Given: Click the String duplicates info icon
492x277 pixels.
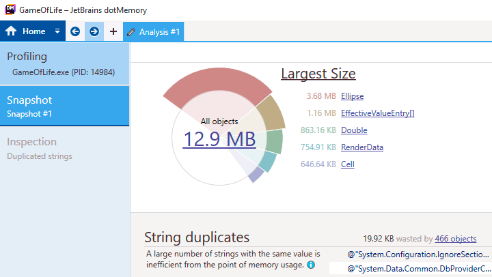Looking at the screenshot, I should point(311,265).
